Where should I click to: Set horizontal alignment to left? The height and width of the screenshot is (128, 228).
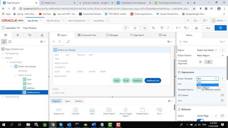(x=201, y=62)
